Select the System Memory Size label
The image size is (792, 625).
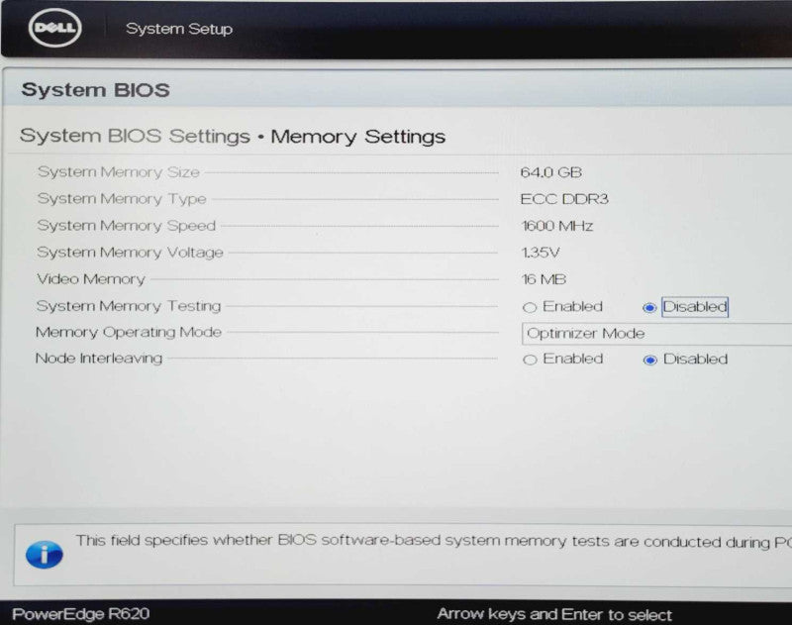(x=119, y=171)
